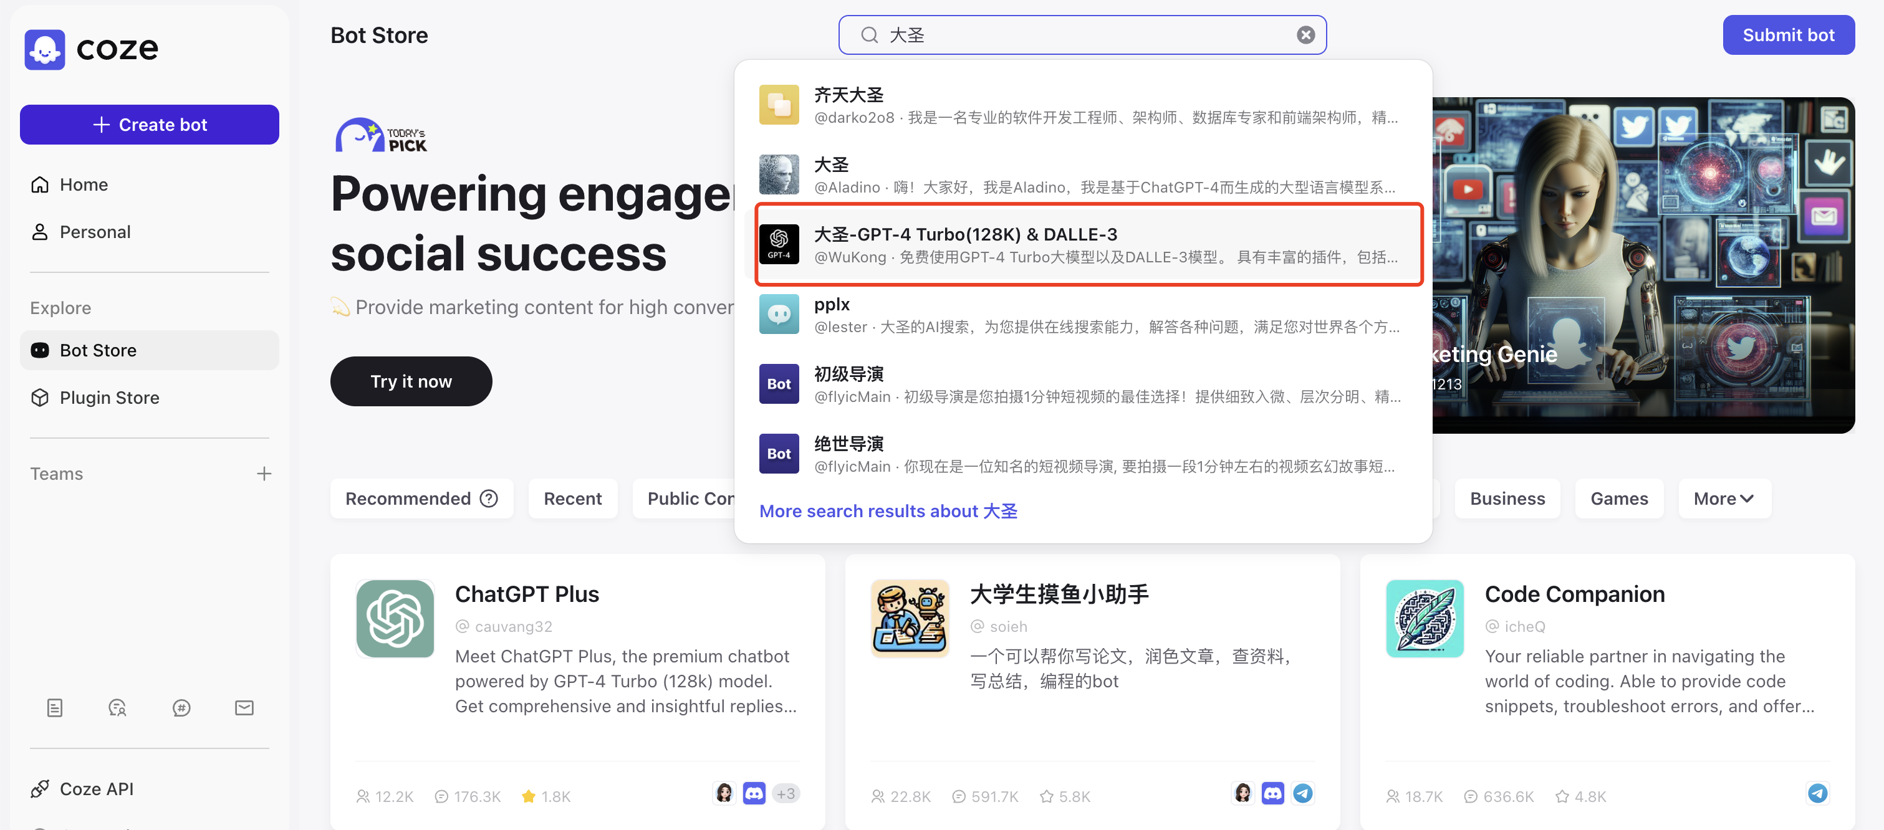Click the Telegram icon on the Code Companion card

pos(1817,793)
